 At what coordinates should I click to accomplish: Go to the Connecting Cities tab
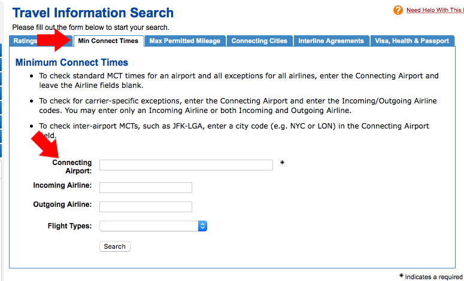tap(259, 41)
